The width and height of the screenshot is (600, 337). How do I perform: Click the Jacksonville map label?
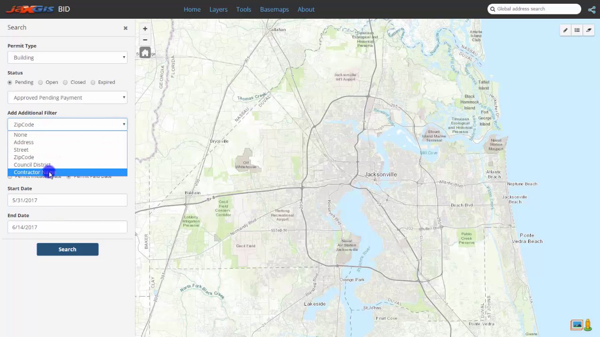[381, 175]
